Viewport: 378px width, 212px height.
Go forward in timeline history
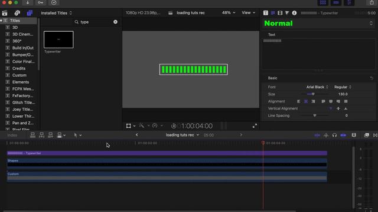tap(241, 135)
